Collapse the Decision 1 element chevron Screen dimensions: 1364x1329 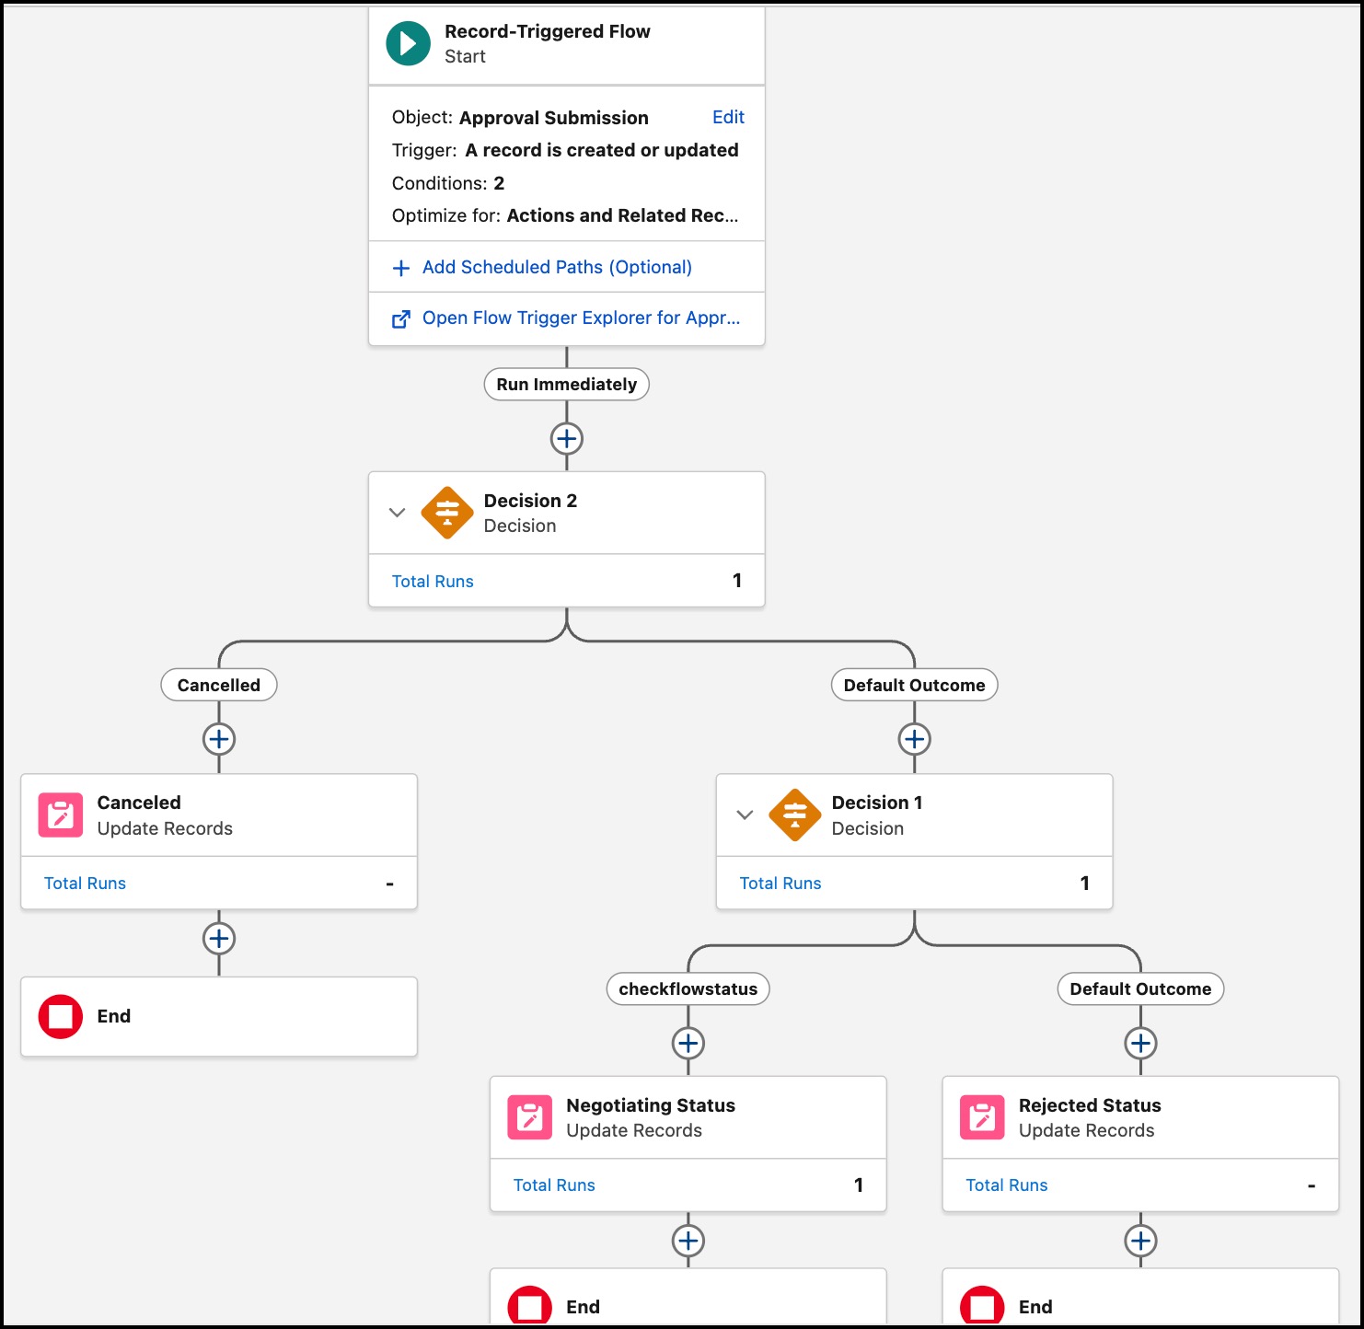[x=745, y=815]
